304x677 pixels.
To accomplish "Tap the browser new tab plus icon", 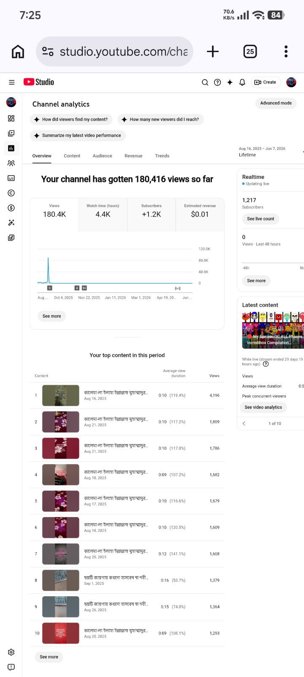I will coord(213,52).
